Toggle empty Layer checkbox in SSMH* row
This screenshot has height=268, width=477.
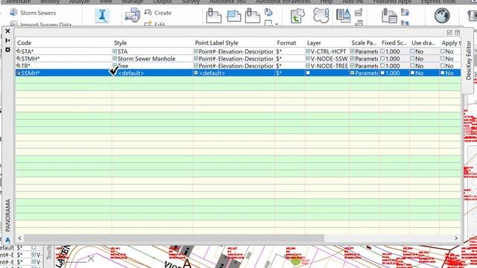pos(308,73)
